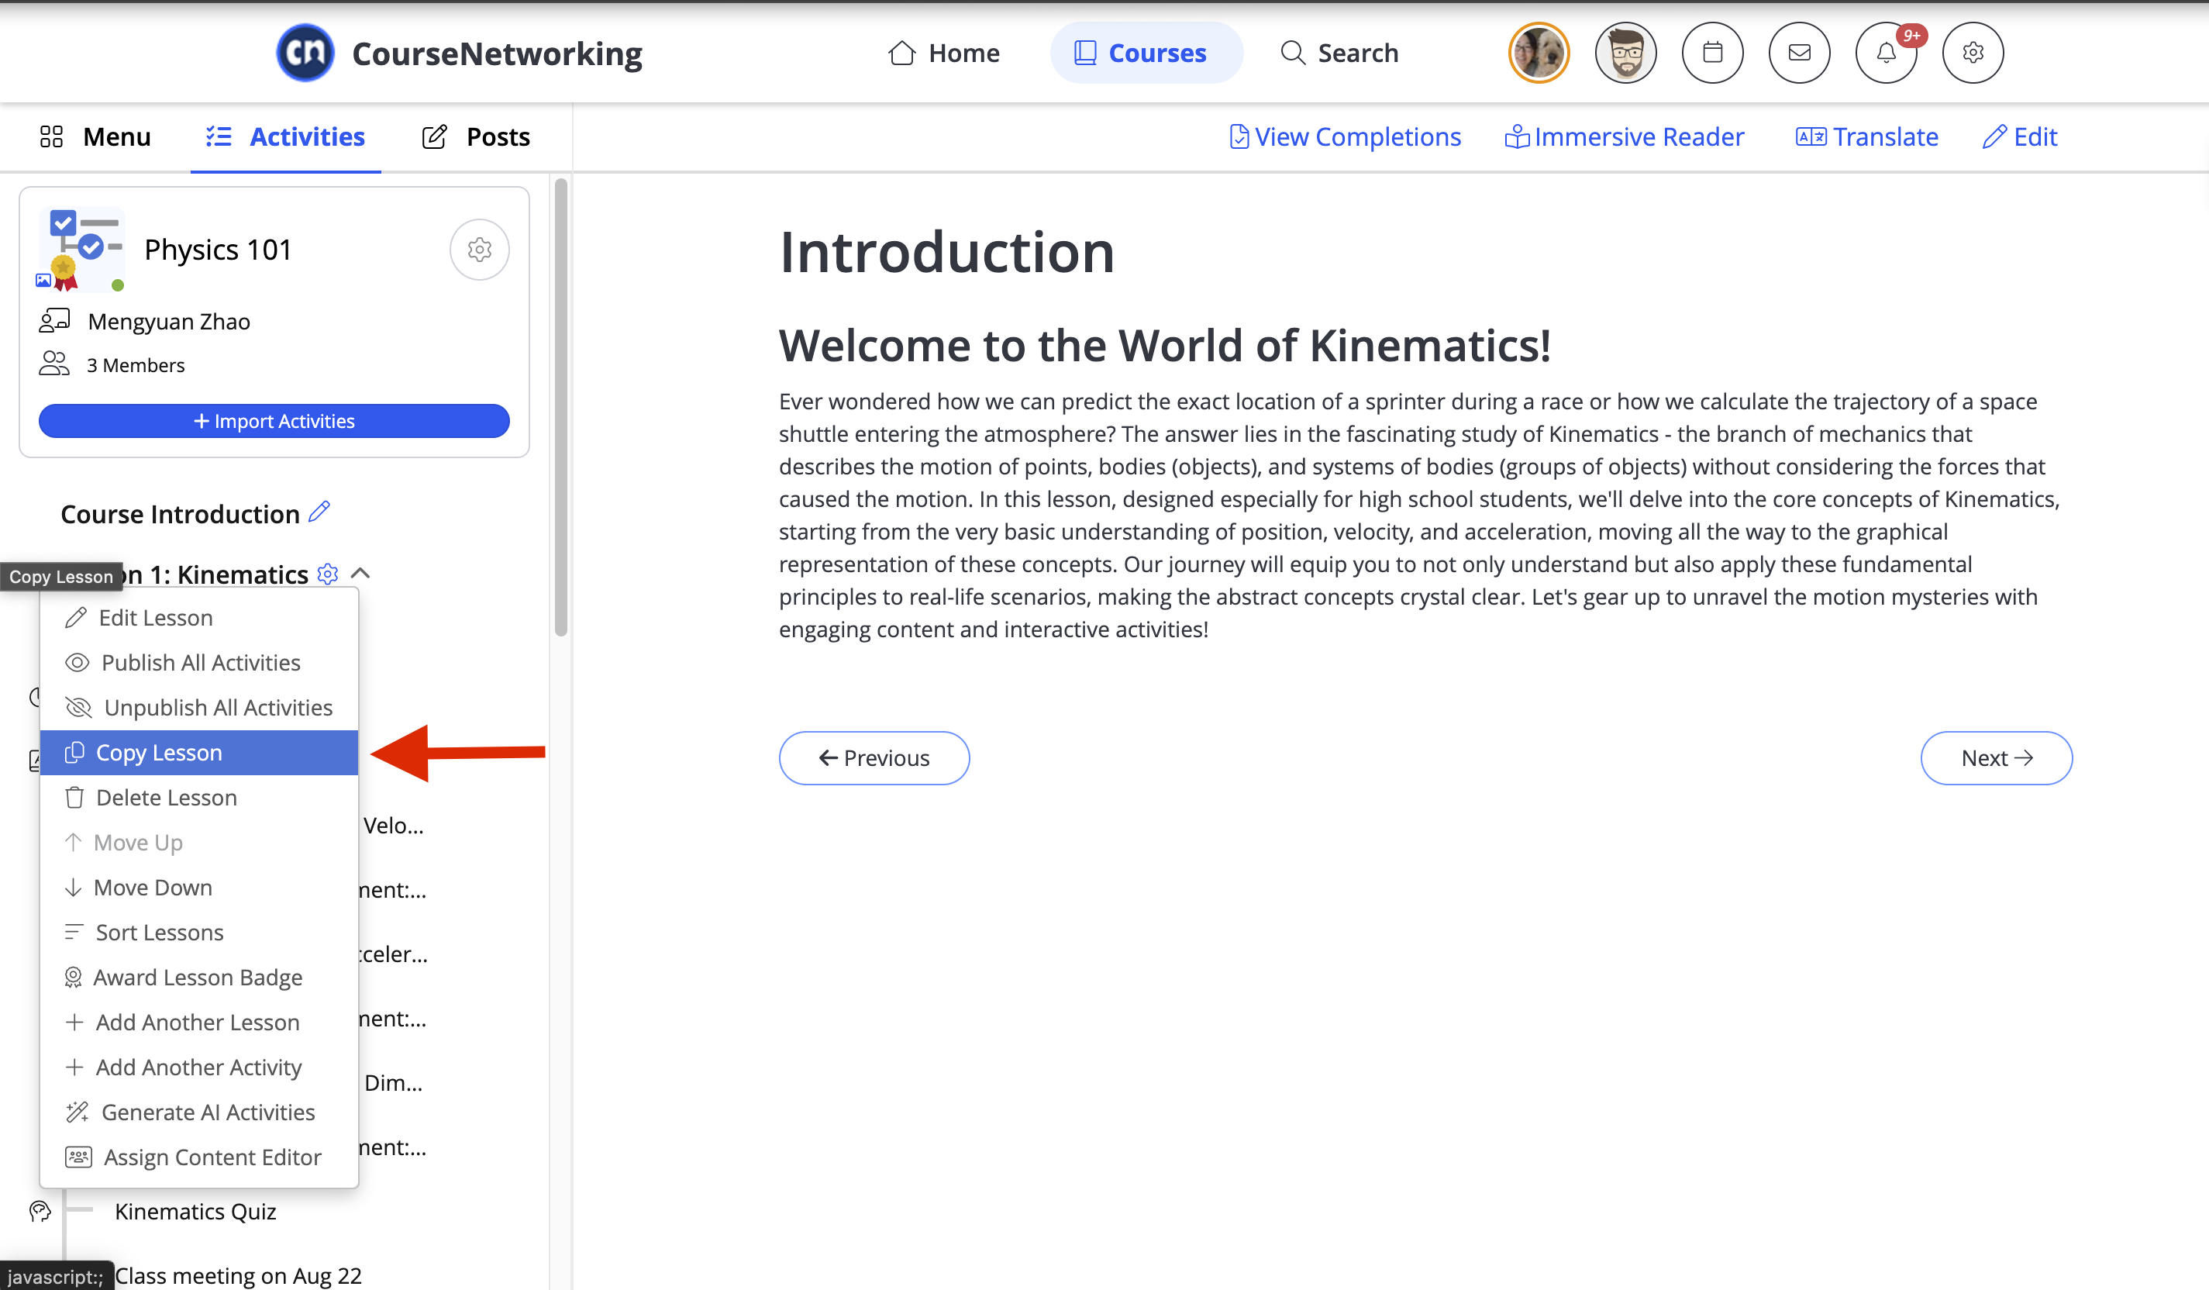
Task: Click the Next button
Action: tap(1996, 757)
